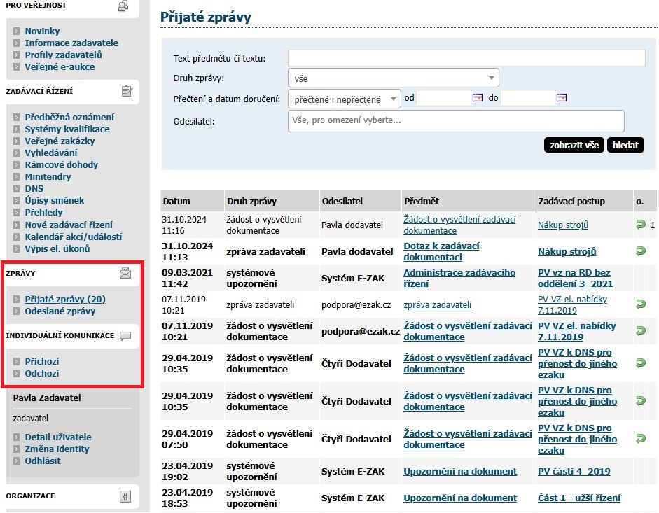Click green reply arrow for 'Nákup strojů' request row

pos(640,225)
